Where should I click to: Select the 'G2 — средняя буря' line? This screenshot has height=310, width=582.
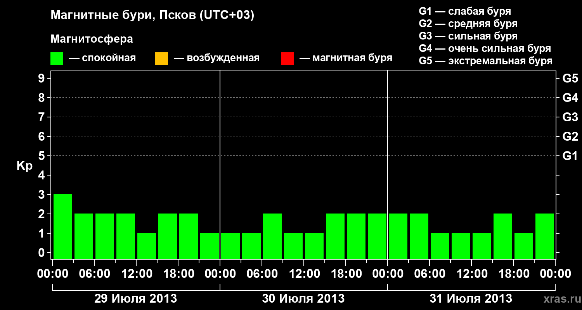pos(468,24)
